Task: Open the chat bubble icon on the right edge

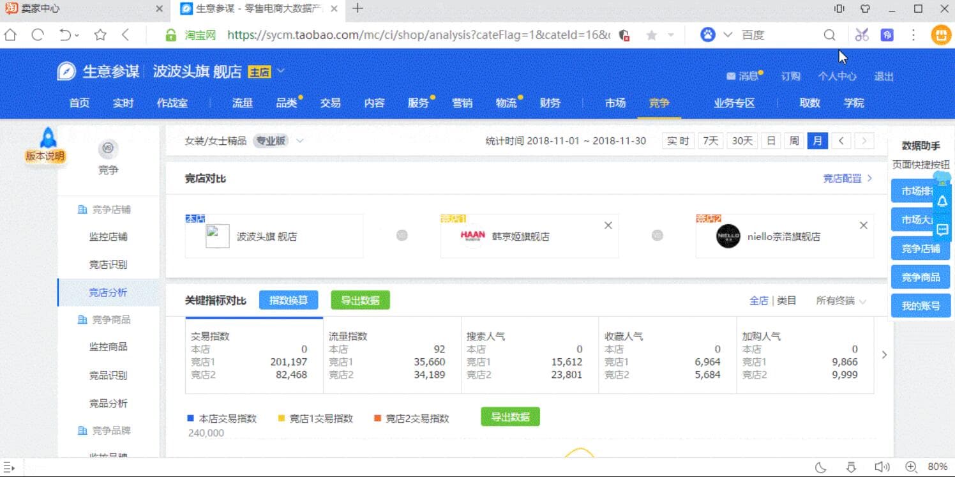Action: pos(942,230)
